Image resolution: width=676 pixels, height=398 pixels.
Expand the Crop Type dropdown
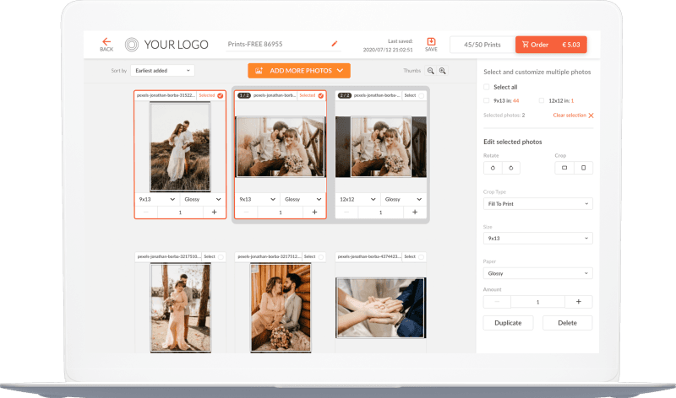tap(537, 203)
